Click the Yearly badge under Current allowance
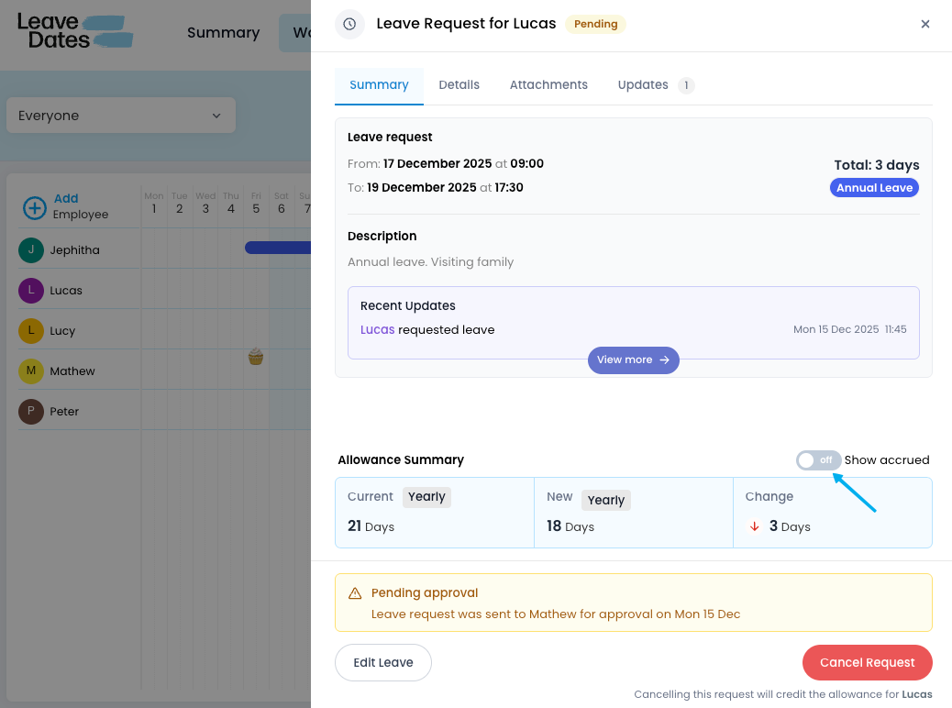This screenshot has width=952, height=708. [426, 497]
